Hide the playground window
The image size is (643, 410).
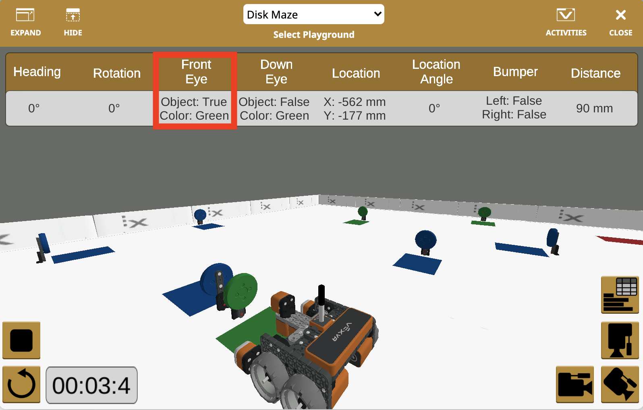(x=73, y=23)
